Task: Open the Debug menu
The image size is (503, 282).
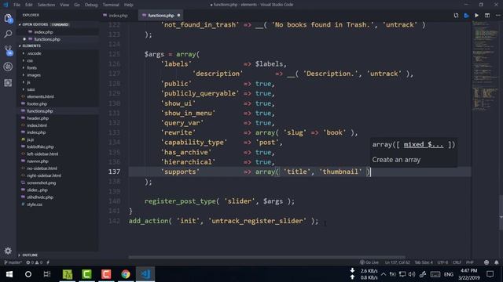Action: (x=91, y=5)
